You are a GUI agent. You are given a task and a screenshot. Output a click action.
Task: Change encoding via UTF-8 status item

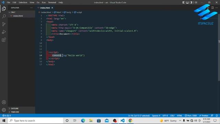pyautogui.click(x=165, y=116)
